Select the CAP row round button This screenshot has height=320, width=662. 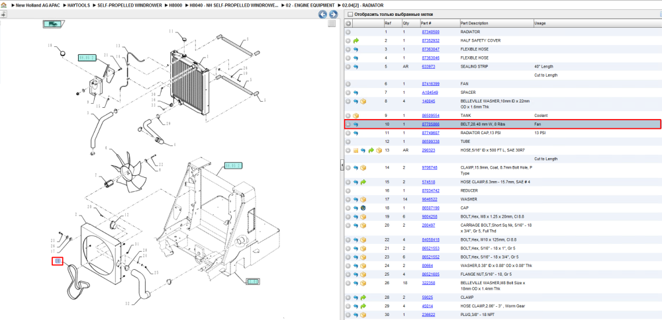tap(348, 208)
